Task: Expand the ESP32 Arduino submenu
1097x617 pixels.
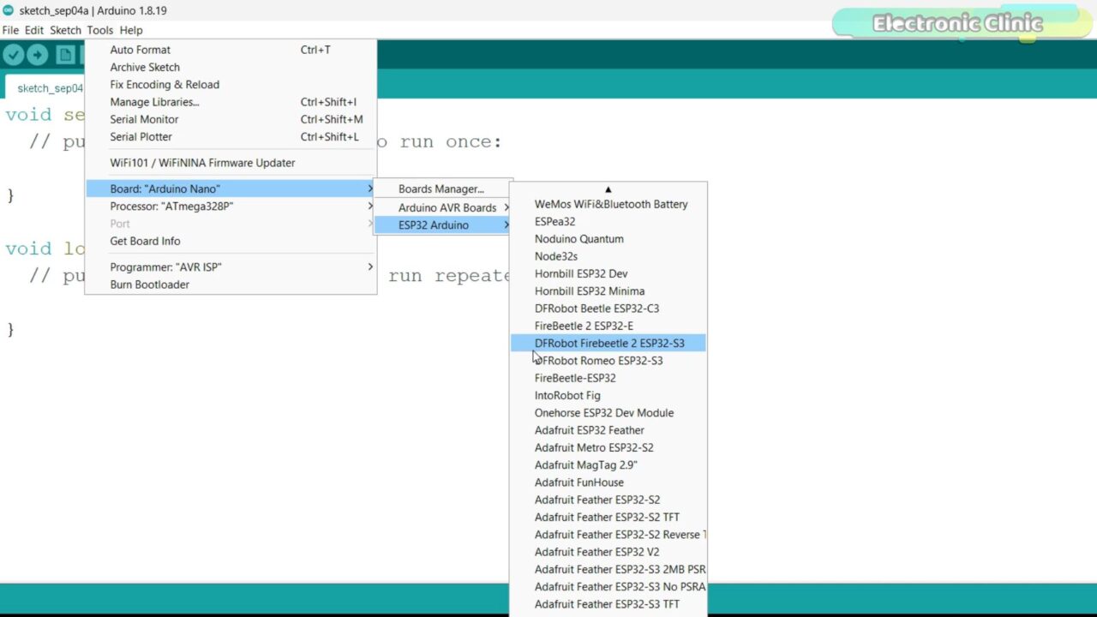Action: [x=442, y=225]
